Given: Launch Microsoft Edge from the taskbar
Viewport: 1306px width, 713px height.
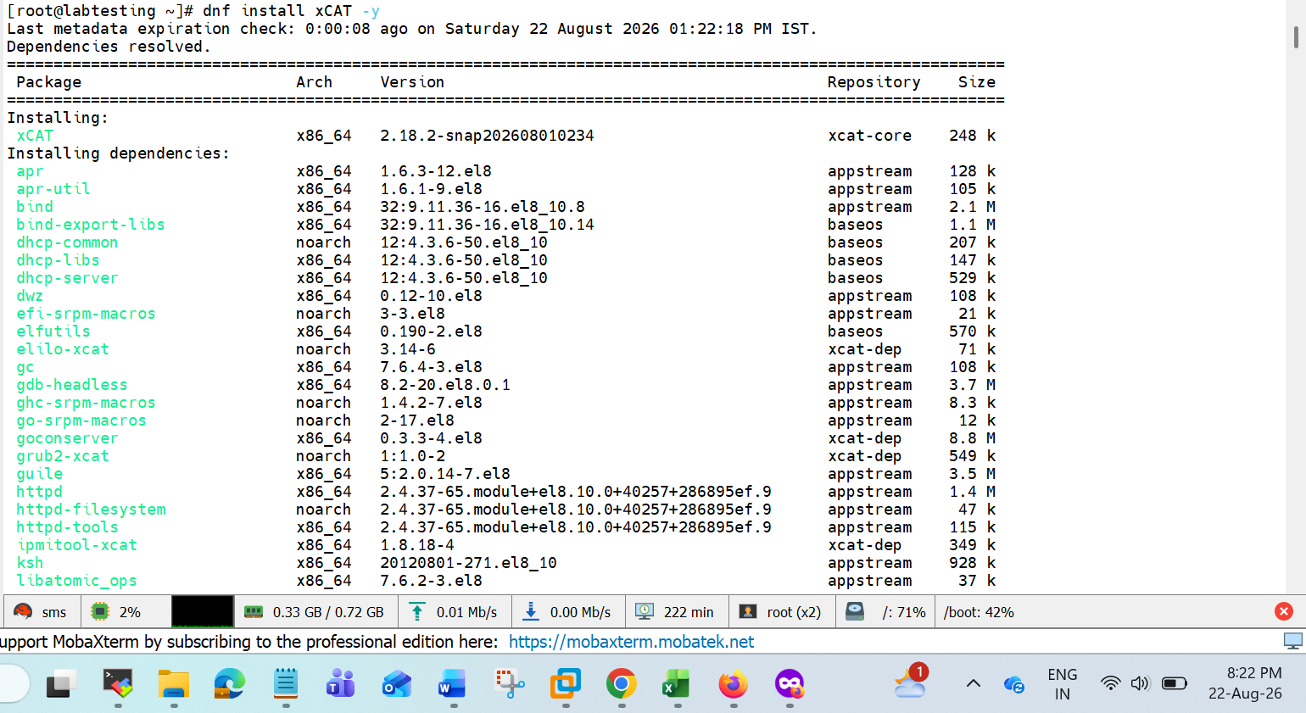Looking at the screenshot, I should click(x=230, y=683).
